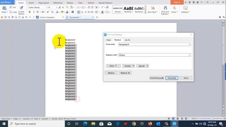Click the Find Next button
The width and height of the screenshot is (226, 127).
[x=172, y=78]
